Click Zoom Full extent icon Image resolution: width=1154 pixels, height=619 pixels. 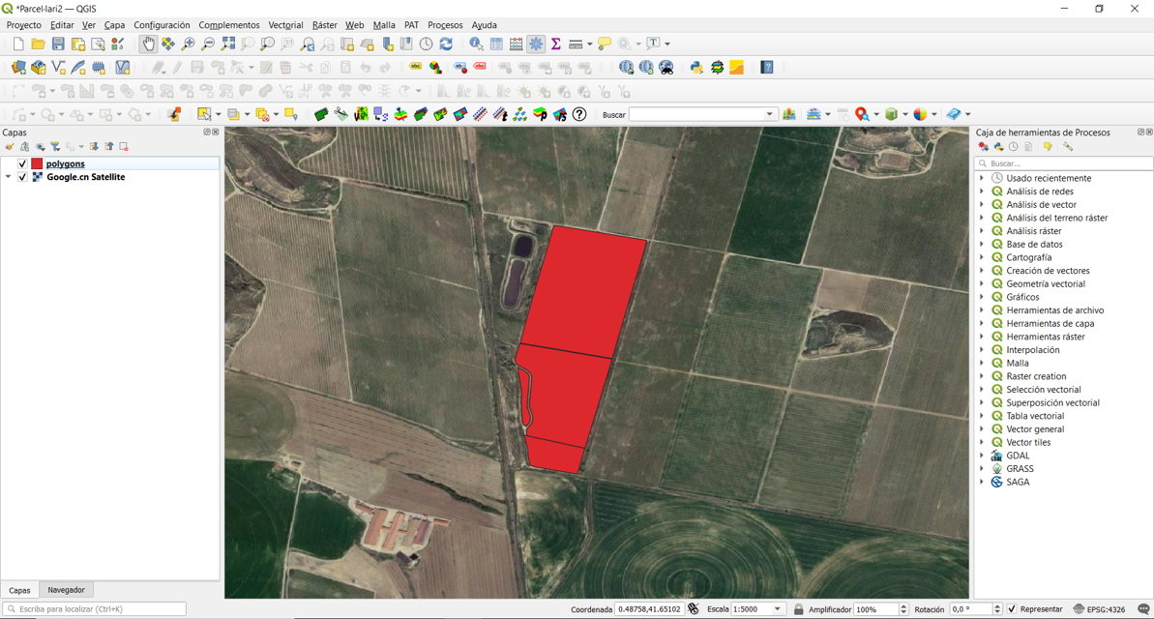(228, 44)
